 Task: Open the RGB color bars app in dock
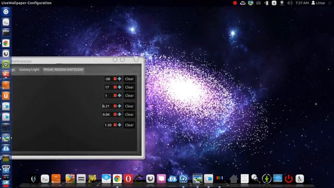point(219,178)
